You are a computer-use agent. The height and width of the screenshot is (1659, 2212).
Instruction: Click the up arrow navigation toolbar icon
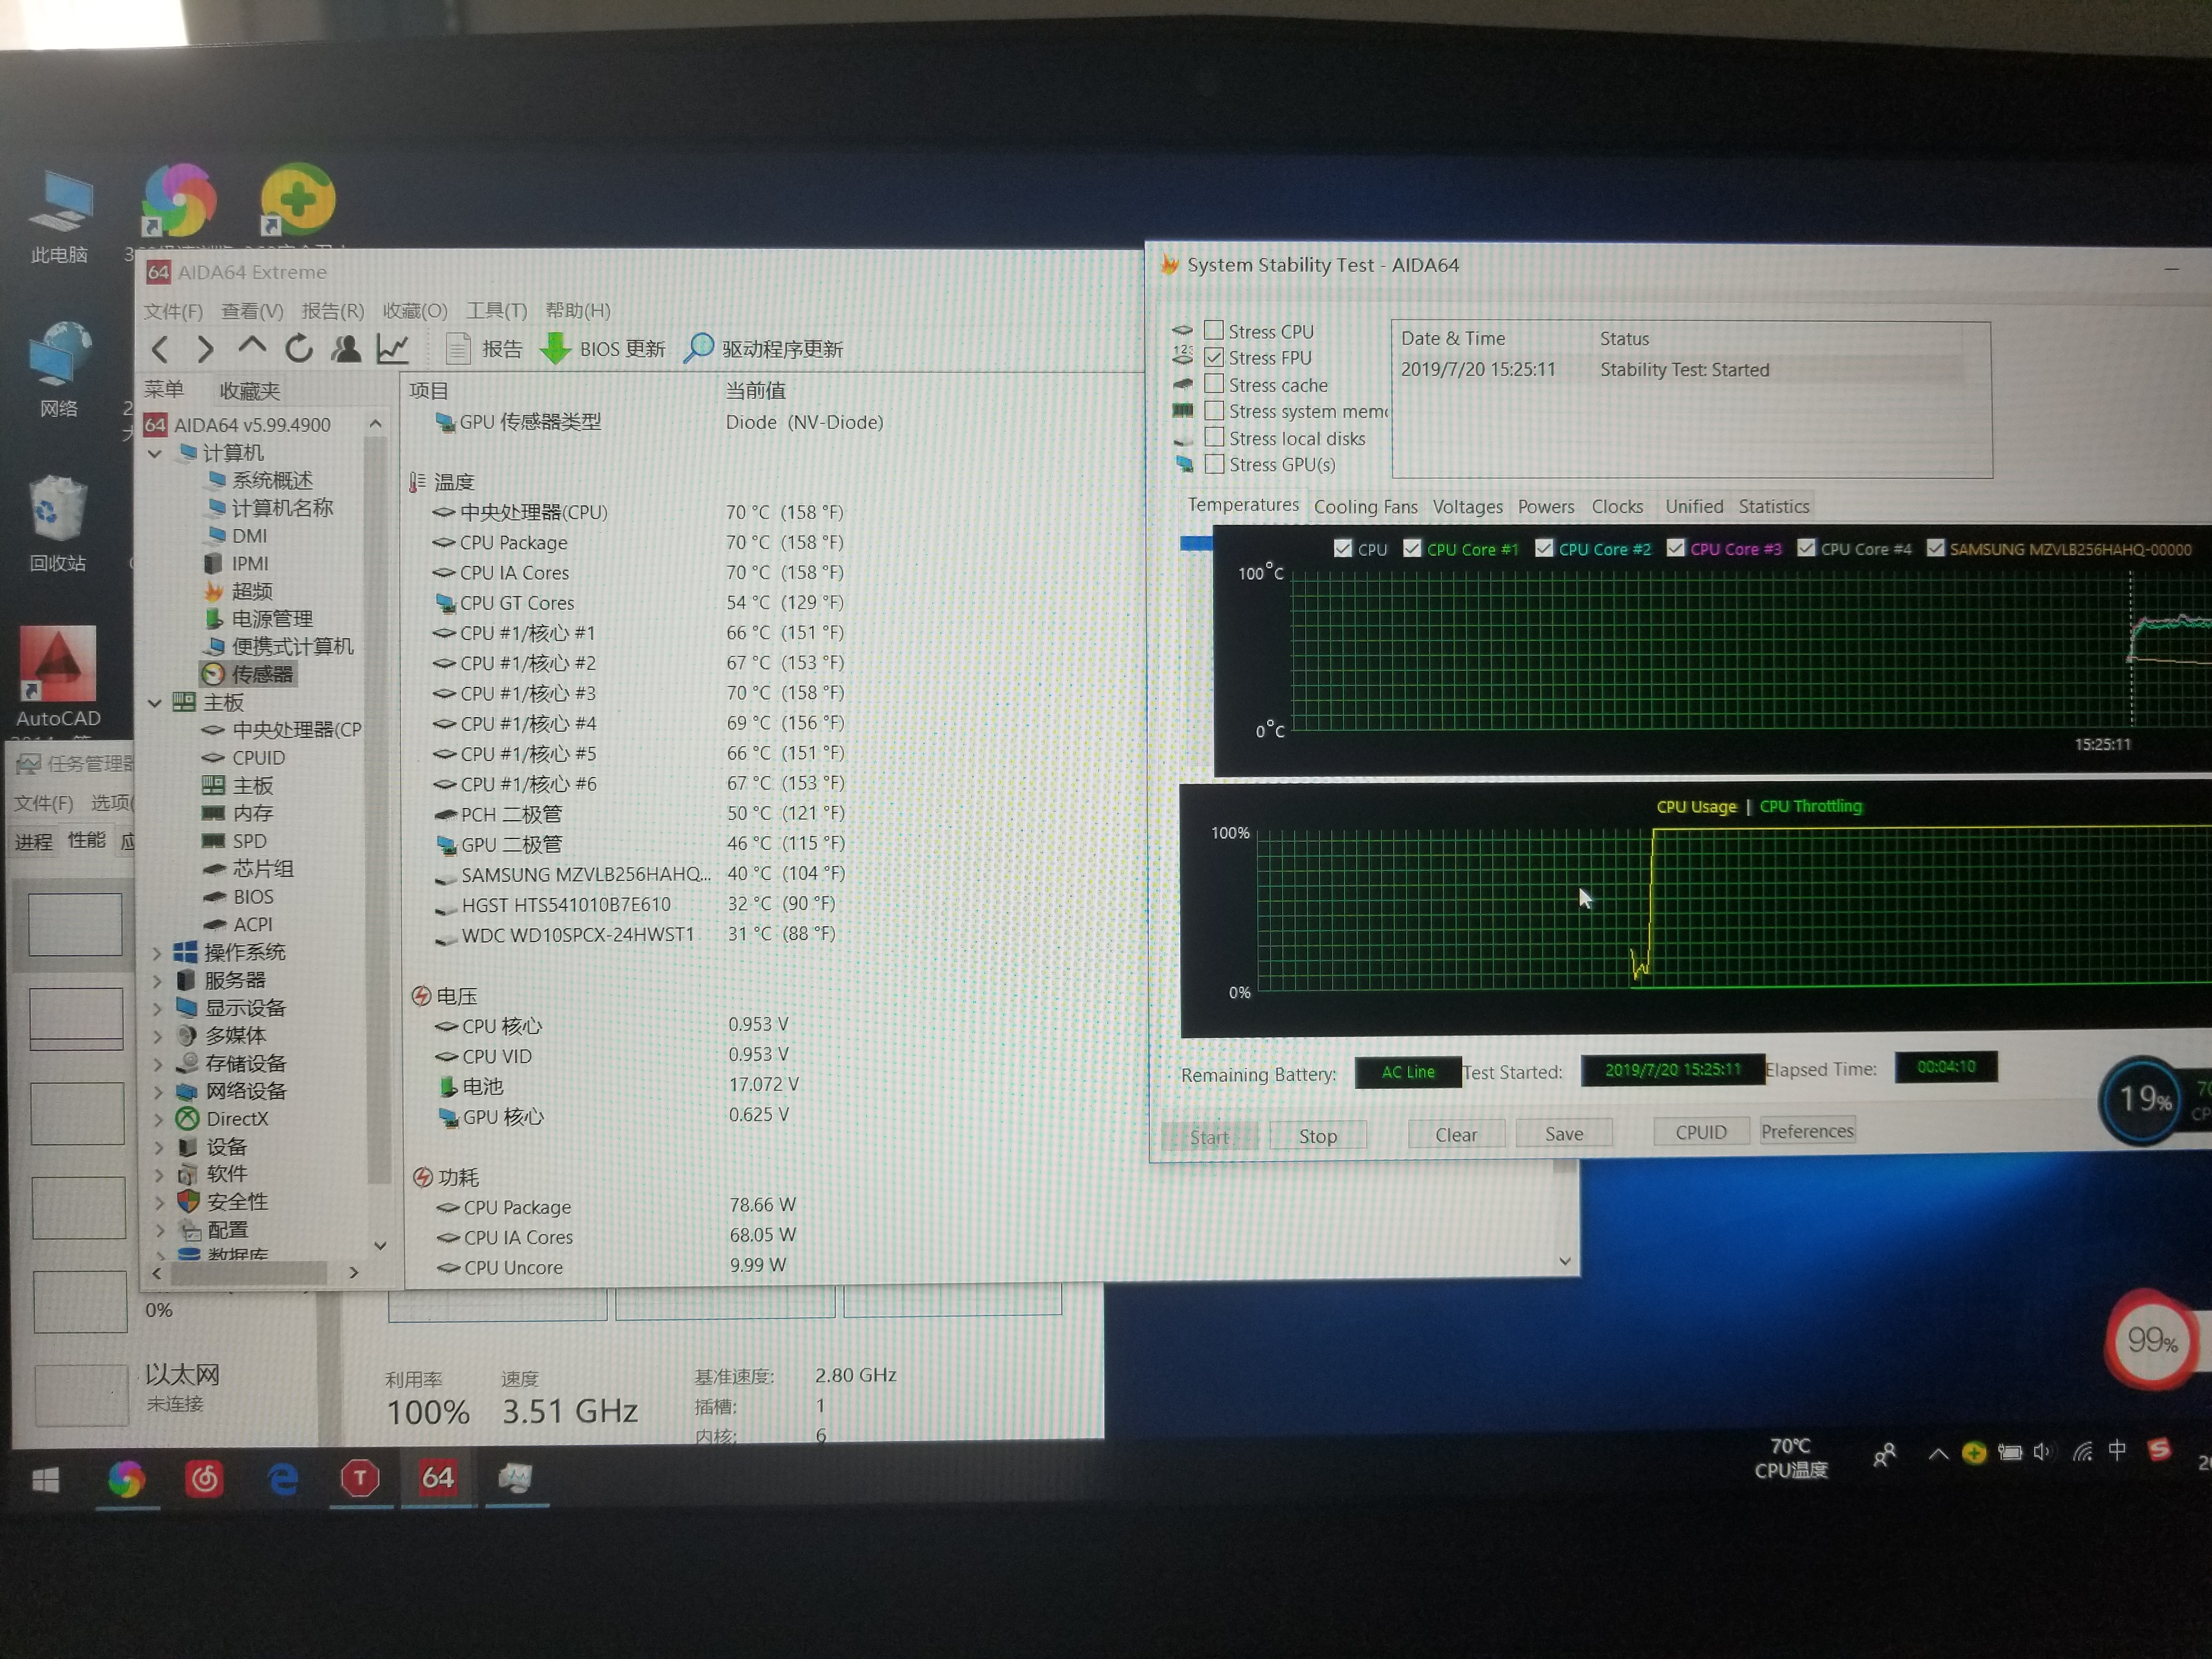click(x=252, y=347)
